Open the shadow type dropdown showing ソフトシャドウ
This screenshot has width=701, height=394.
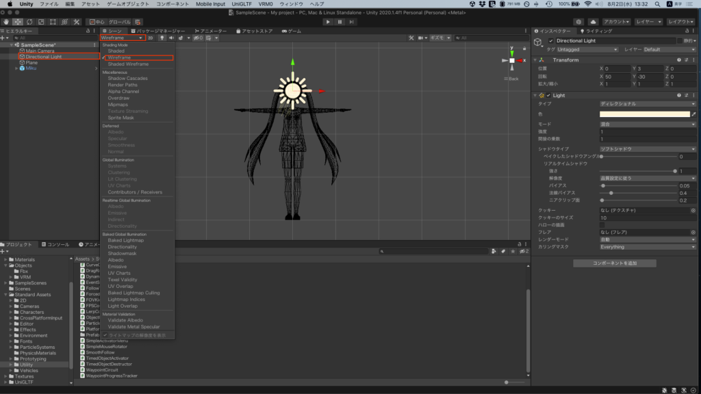[x=647, y=148]
